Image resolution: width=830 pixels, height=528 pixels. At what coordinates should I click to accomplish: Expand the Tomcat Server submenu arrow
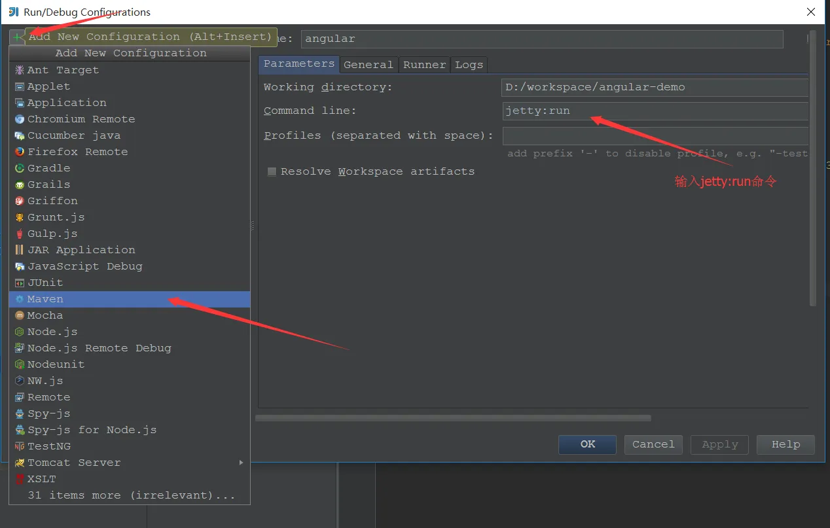[x=241, y=463]
